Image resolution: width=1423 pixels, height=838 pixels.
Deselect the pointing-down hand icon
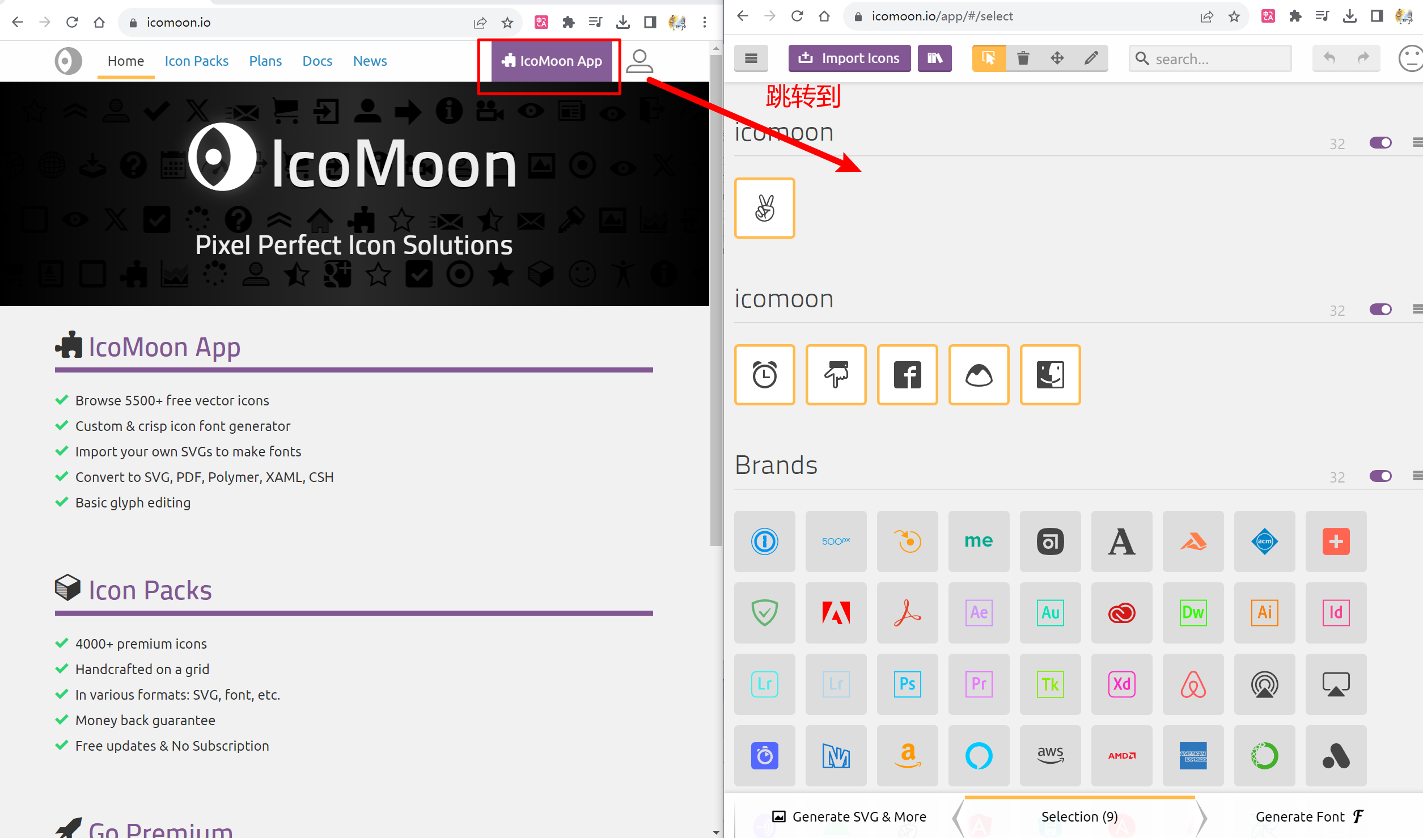tap(836, 375)
